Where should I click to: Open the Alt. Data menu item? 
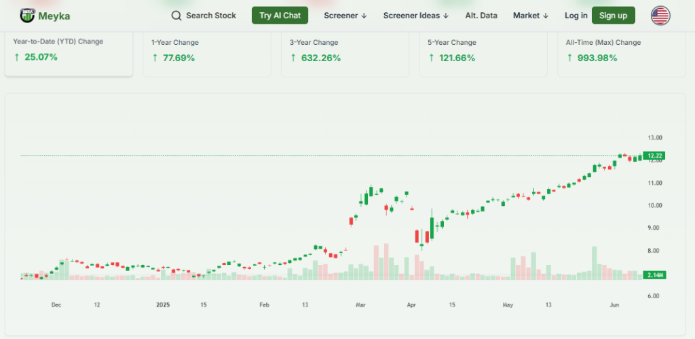481,16
